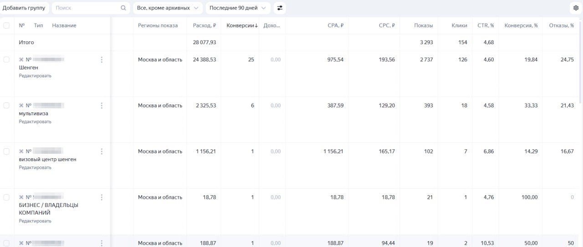Select the мультивиза row checkbox
This screenshot has height=247, width=583.
(6, 106)
